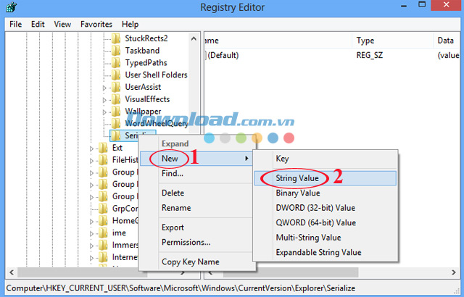Click the Type column header
This screenshot has height=297, width=464.
[392, 41]
